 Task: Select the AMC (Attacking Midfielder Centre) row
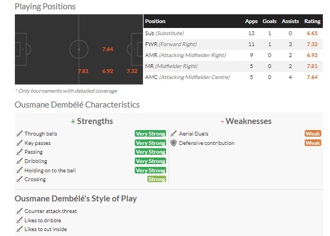coord(233,77)
